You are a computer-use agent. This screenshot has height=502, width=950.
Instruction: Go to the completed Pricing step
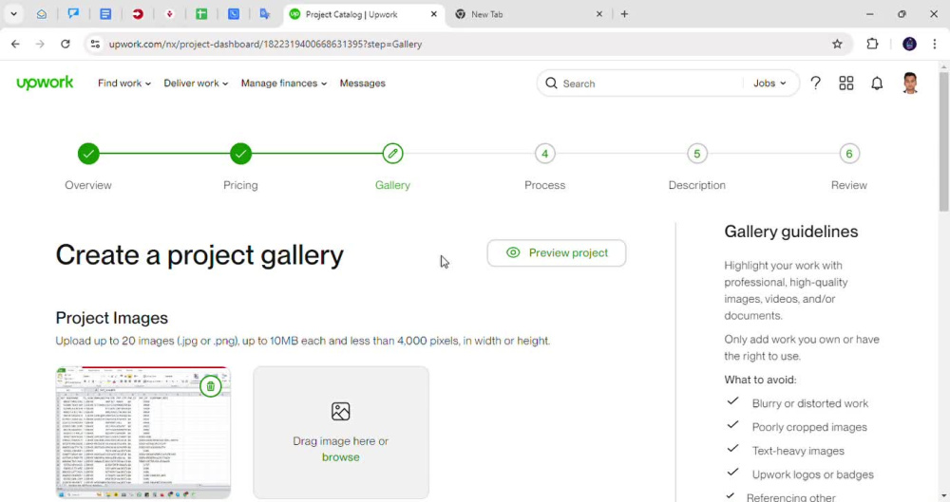coord(240,154)
